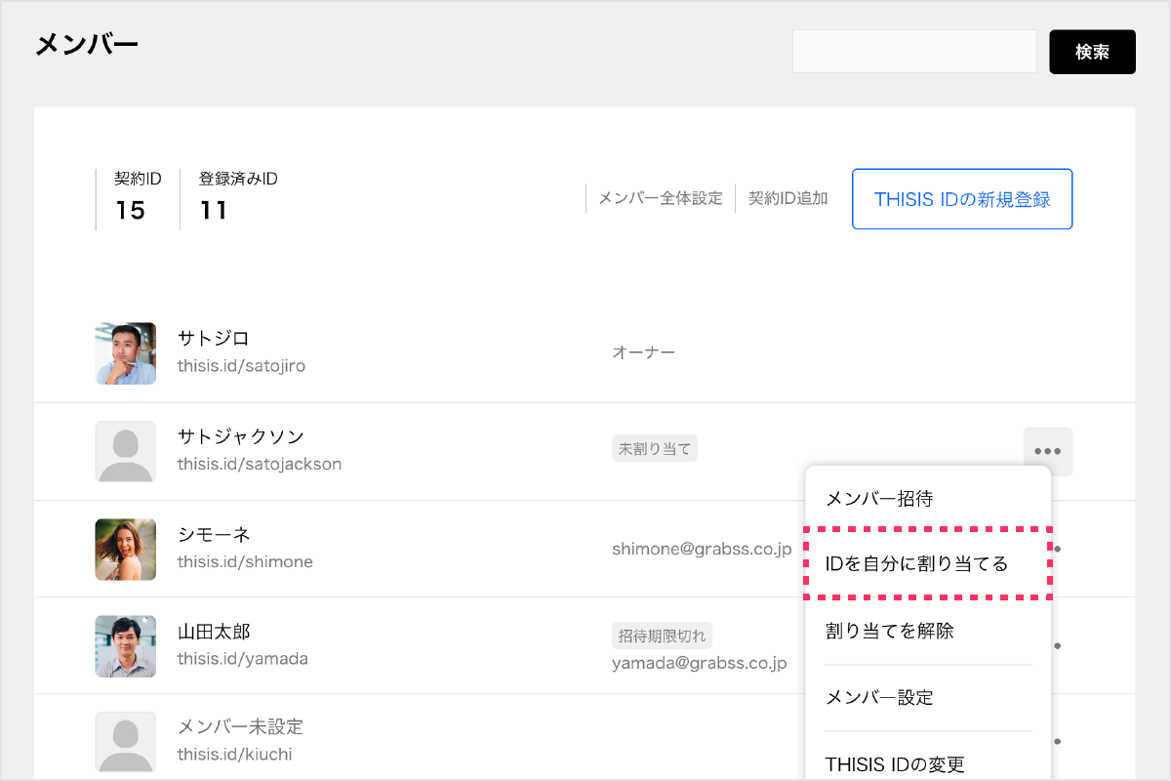Image resolution: width=1171 pixels, height=781 pixels.
Task: Open メンバー設定 from dropdown menu
Action: point(879,697)
